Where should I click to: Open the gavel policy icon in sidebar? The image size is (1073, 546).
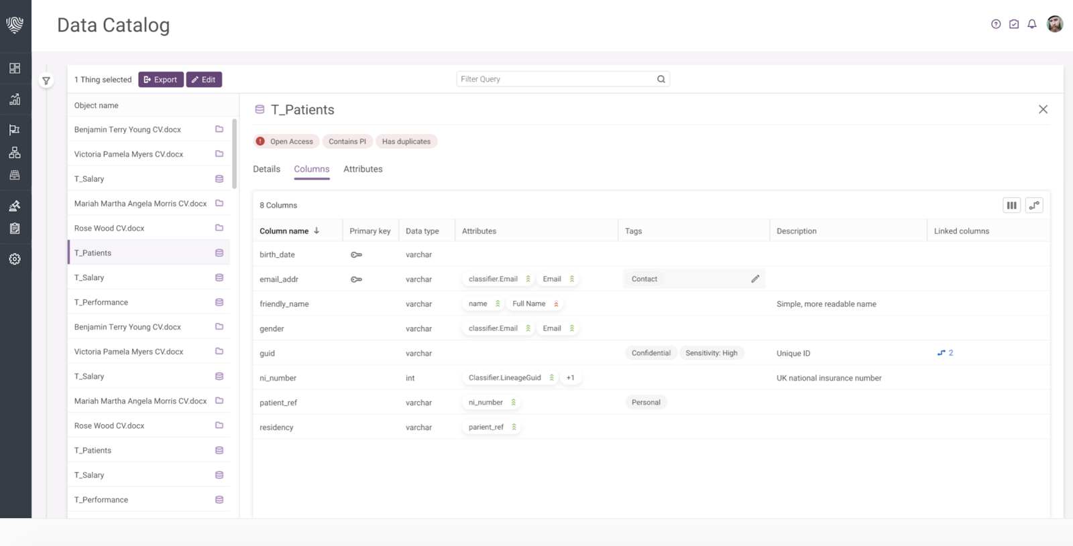(15, 206)
